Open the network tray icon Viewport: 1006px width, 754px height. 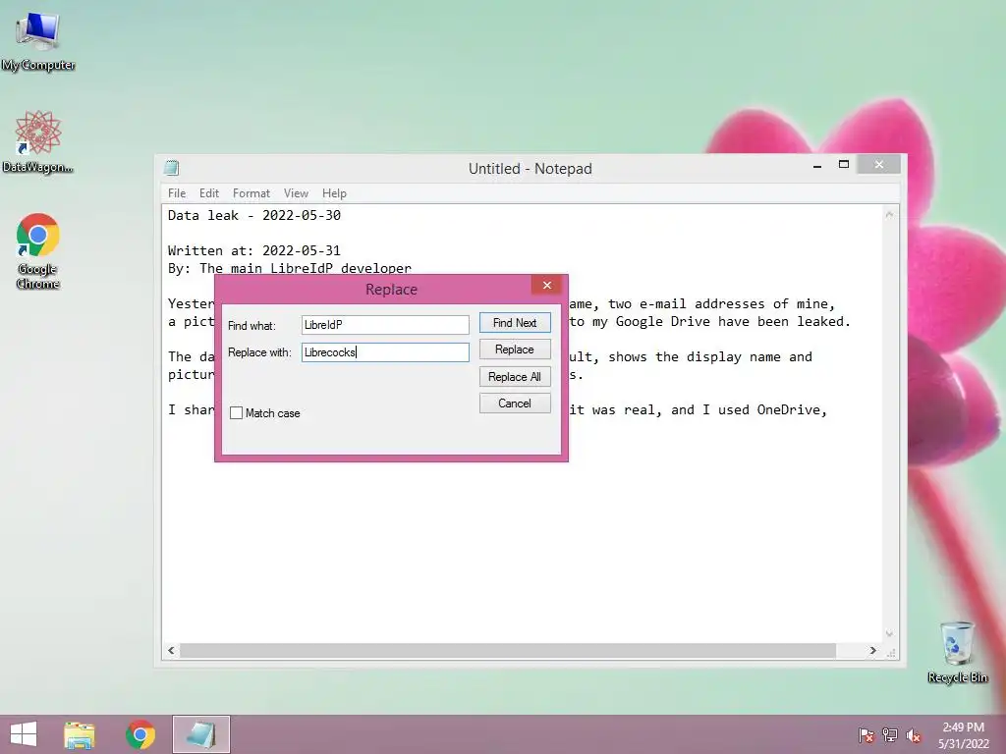(x=890, y=735)
